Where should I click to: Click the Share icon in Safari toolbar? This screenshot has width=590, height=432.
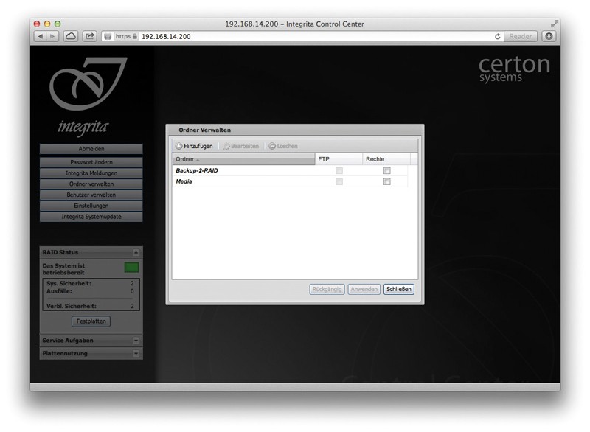pyautogui.click(x=89, y=36)
